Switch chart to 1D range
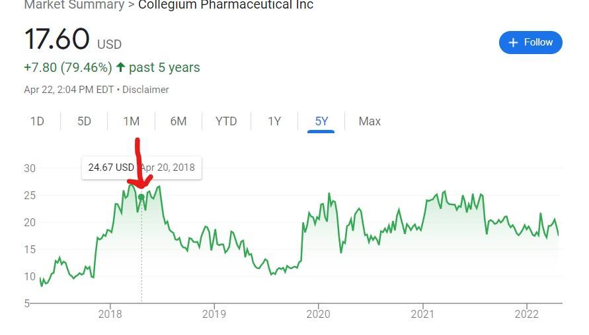The width and height of the screenshot is (589, 335). [x=37, y=121]
